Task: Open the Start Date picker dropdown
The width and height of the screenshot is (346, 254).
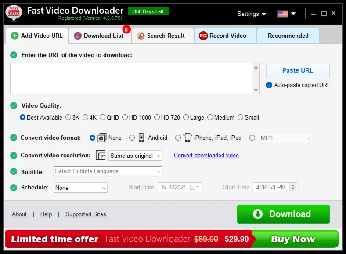Action: coord(197,187)
